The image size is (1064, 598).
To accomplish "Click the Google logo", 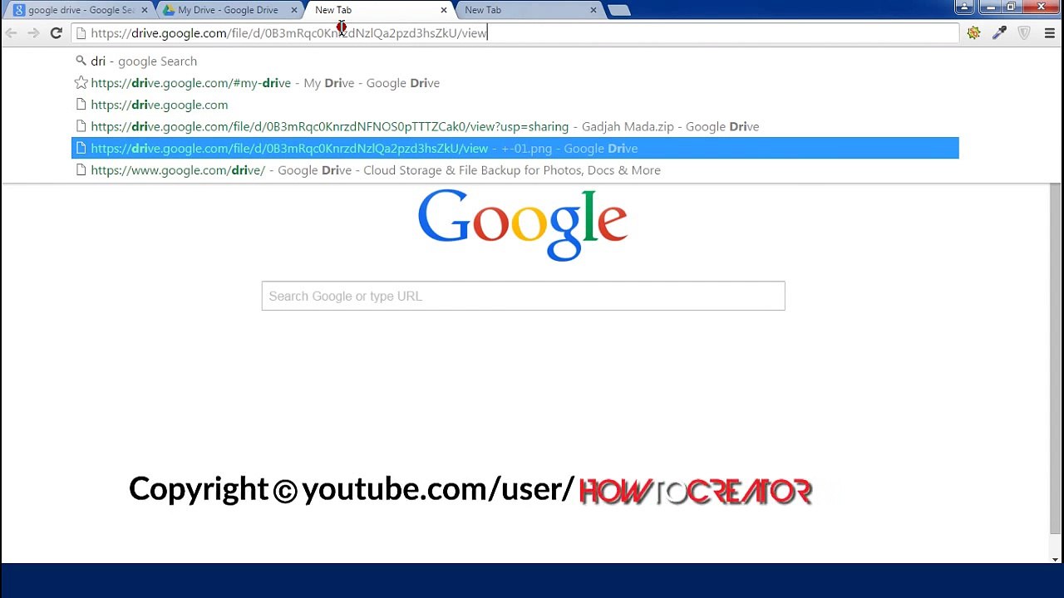I will pos(522,224).
